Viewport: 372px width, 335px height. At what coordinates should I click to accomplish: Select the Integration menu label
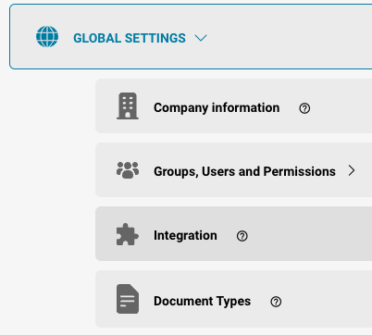185,235
